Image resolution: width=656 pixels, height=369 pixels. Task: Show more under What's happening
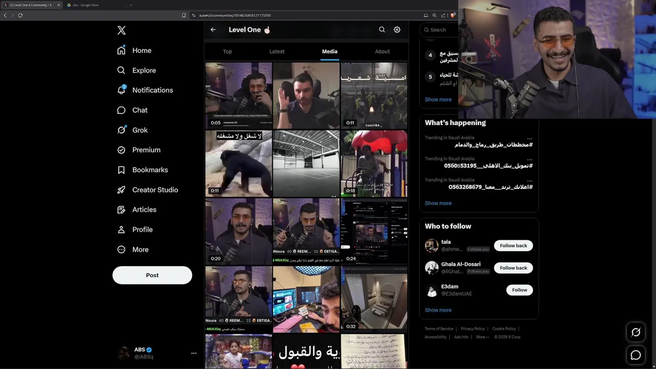tap(438, 203)
